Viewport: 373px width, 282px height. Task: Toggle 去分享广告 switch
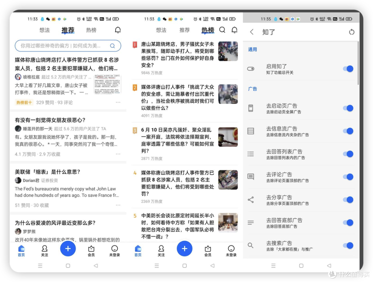[348, 200]
